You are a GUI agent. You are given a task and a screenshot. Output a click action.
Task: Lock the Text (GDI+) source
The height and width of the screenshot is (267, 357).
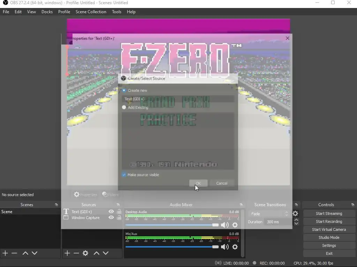pos(119,211)
